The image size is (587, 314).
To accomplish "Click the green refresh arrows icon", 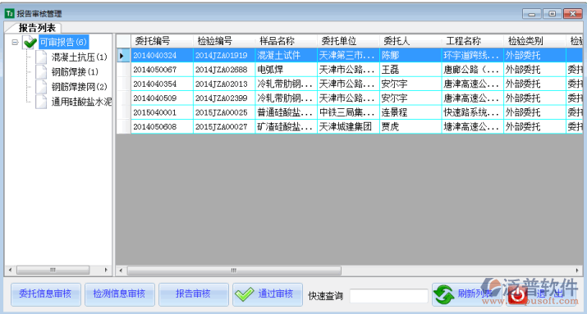I will click(443, 295).
